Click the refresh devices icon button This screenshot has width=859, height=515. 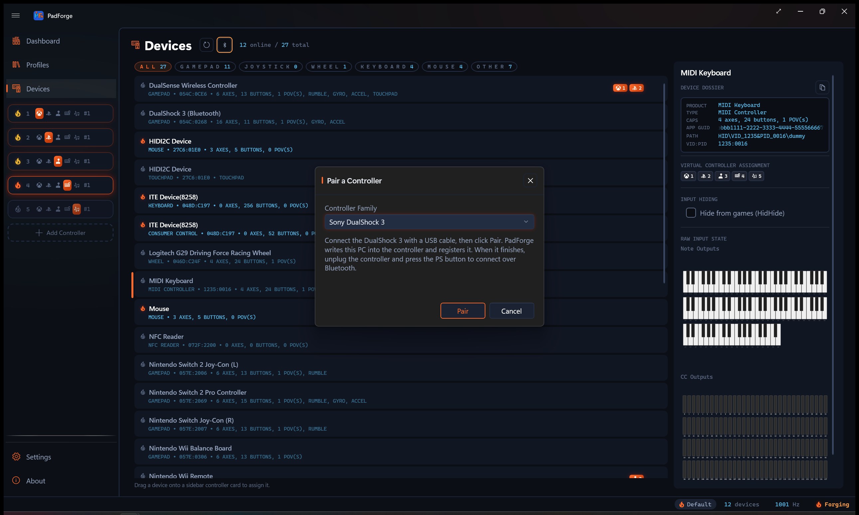(x=206, y=45)
